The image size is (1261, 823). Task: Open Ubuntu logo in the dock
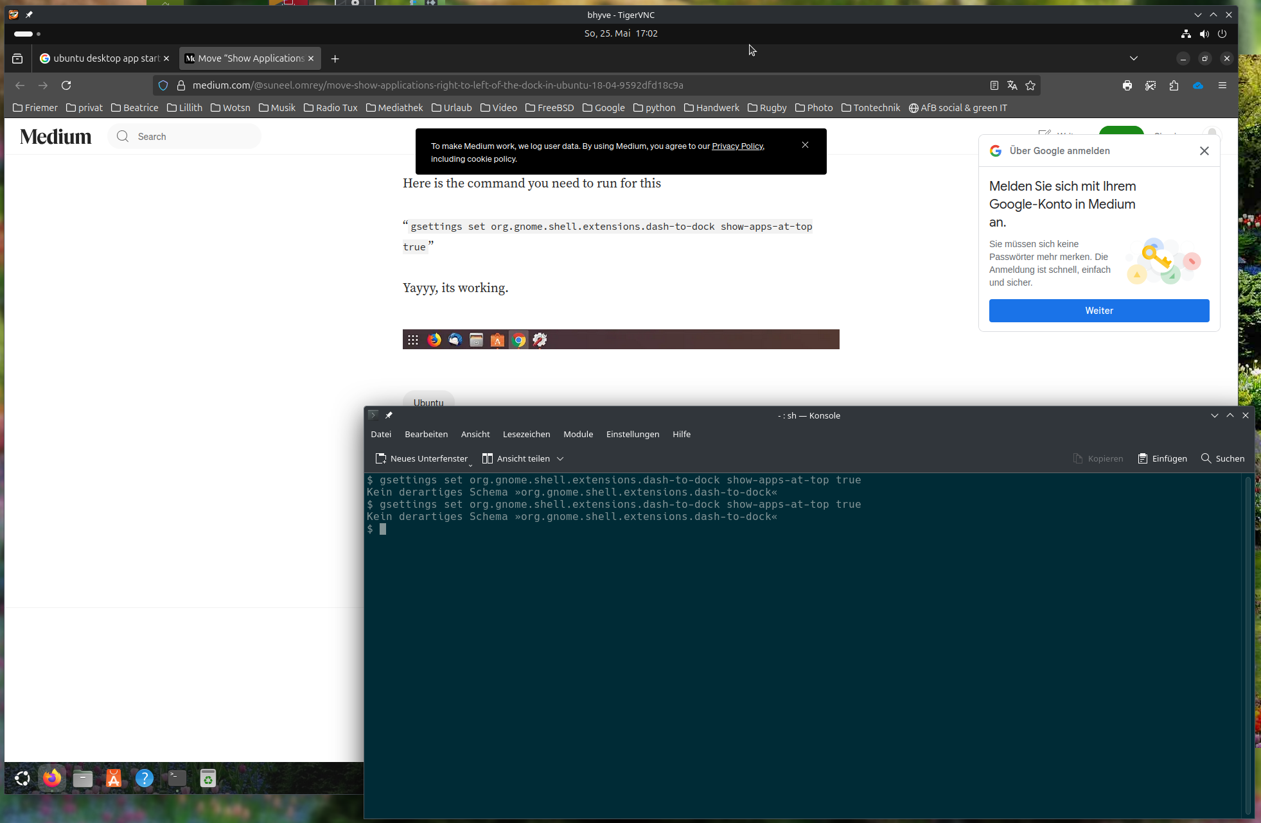(22, 779)
